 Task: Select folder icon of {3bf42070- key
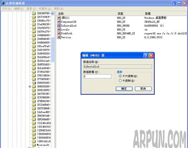coord(34,28)
